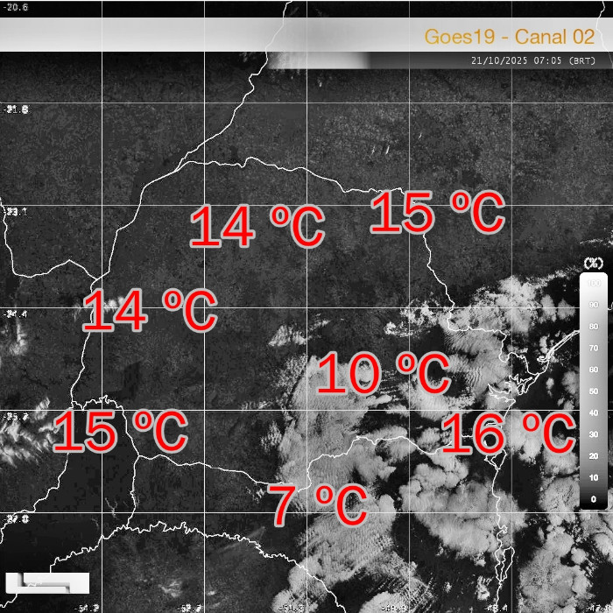This screenshot has width=613, height=613.
Task: Click the -27.0 latitude label
Action: point(16,518)
